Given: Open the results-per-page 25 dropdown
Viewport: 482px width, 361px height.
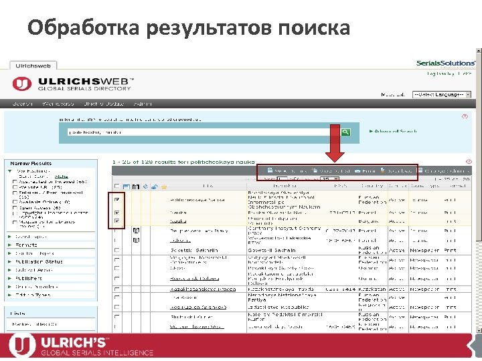Looking at the screenshot, I should click(329, 179).
